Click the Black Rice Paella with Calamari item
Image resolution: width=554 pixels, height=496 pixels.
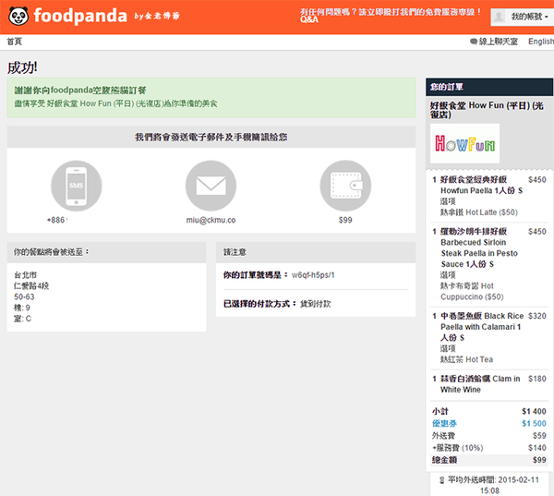pyautogui.click(x=482, y=327)
